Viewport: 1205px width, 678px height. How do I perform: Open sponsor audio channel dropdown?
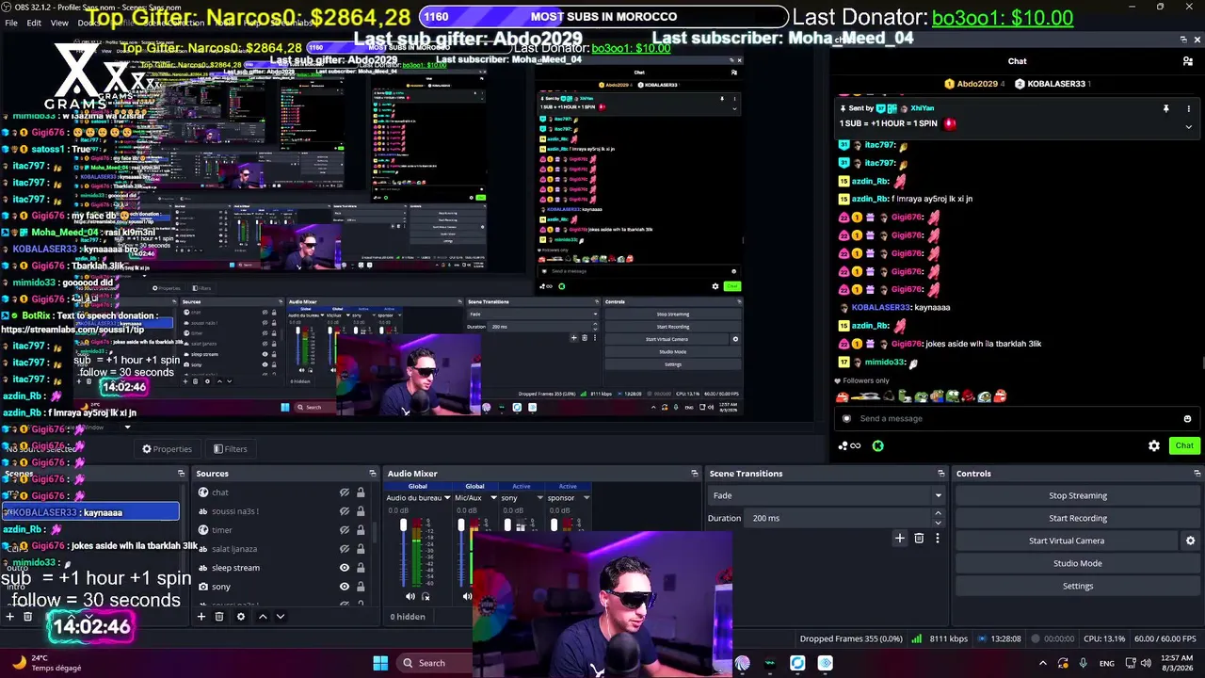tap(586, 498)
